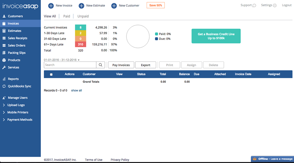Viewport: 294px width, 163px height.
Task: Click the Pay Invoices button
Action: tap(121, 65)
